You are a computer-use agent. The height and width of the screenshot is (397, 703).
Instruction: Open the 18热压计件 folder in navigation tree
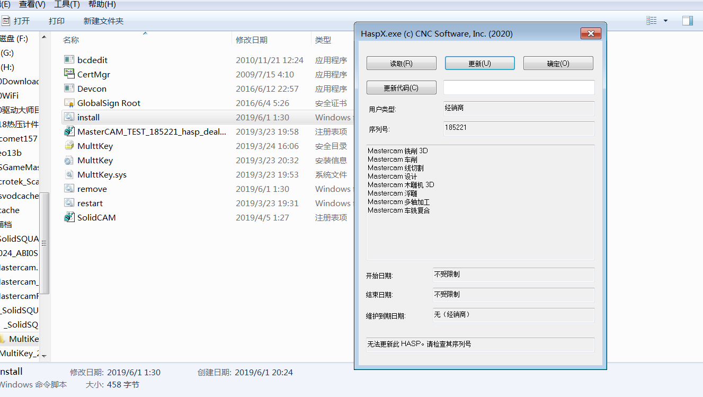(20, 125)
